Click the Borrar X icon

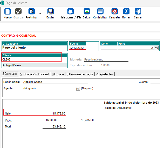point(126,11)
